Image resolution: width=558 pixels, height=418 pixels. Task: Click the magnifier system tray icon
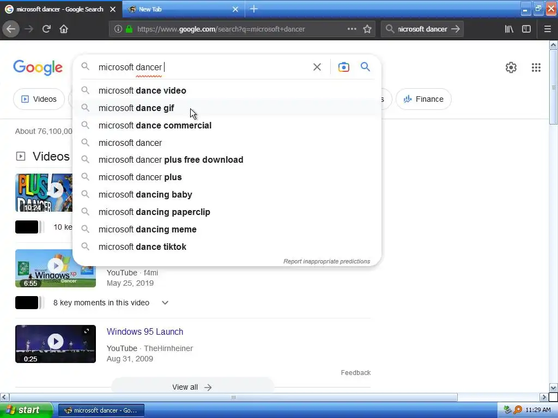click(x=518, y=410)
